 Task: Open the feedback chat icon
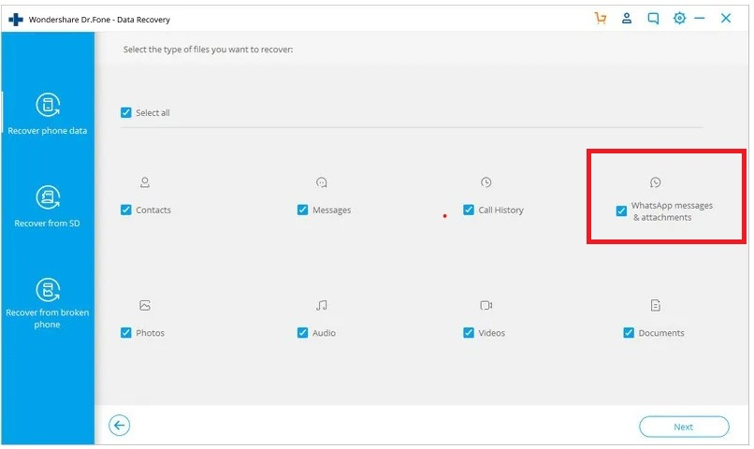point(653,19)
